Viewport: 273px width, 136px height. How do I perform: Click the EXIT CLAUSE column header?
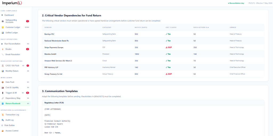(171, 27)
